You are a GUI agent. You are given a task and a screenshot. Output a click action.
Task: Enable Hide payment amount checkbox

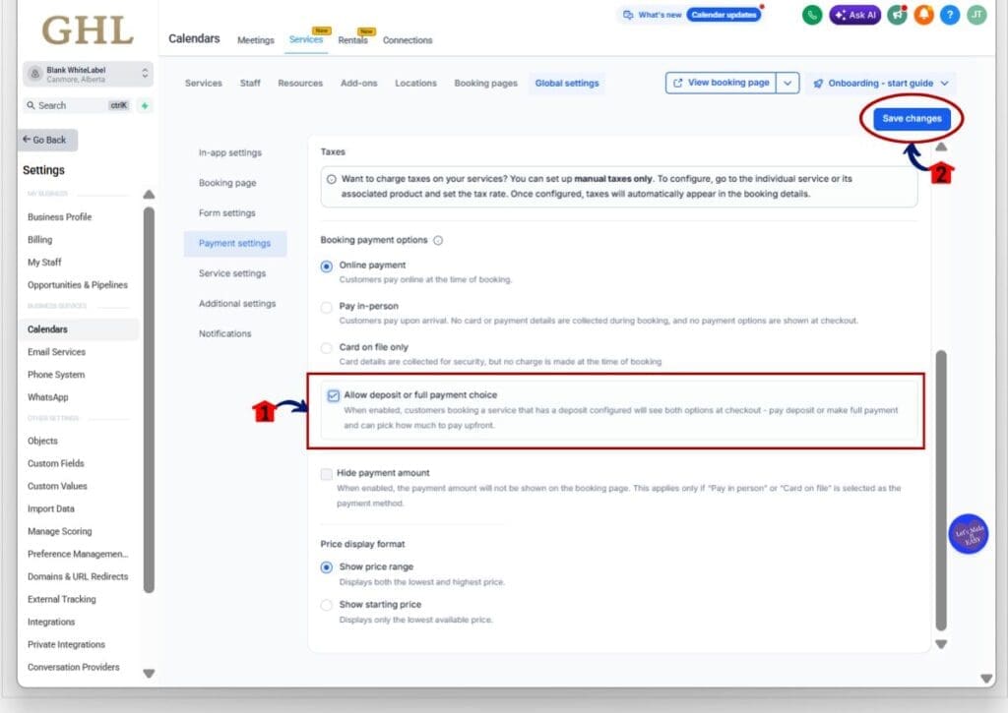pos(327,474)
